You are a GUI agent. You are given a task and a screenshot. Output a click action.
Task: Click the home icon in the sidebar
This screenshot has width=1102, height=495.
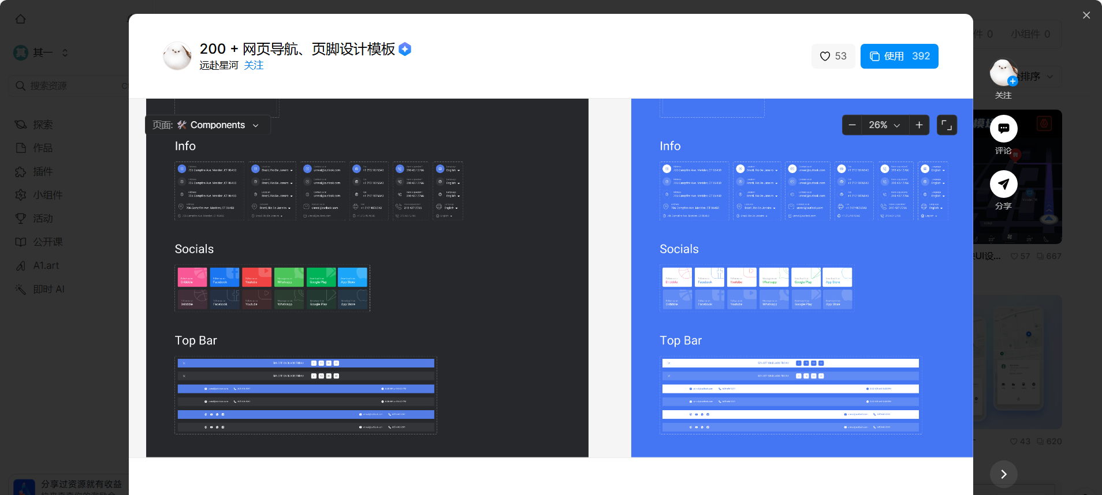click(x=21, y=19)
